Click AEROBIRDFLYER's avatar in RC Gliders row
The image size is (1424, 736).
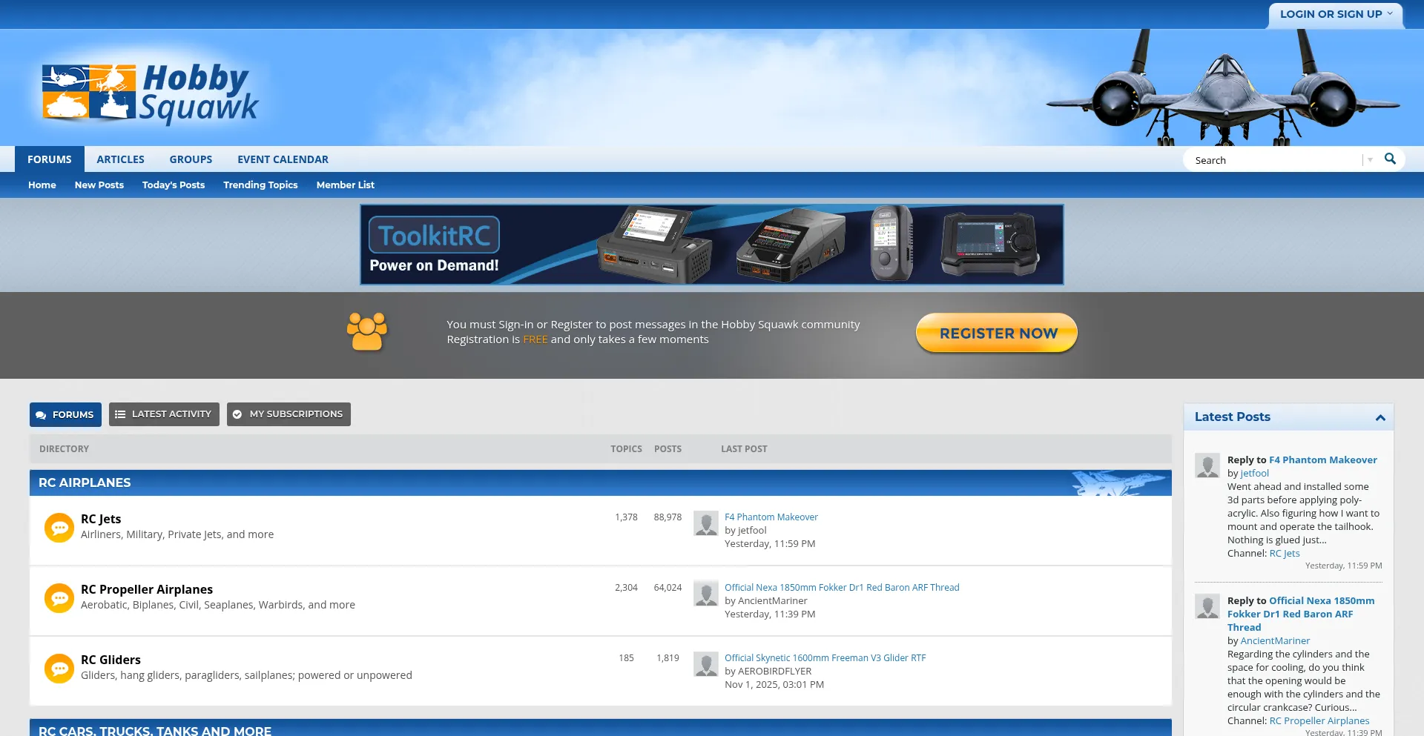tap(705, 664)
